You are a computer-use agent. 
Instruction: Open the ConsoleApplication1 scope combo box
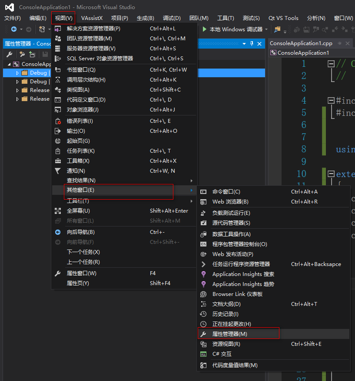[x=312, y=53]
